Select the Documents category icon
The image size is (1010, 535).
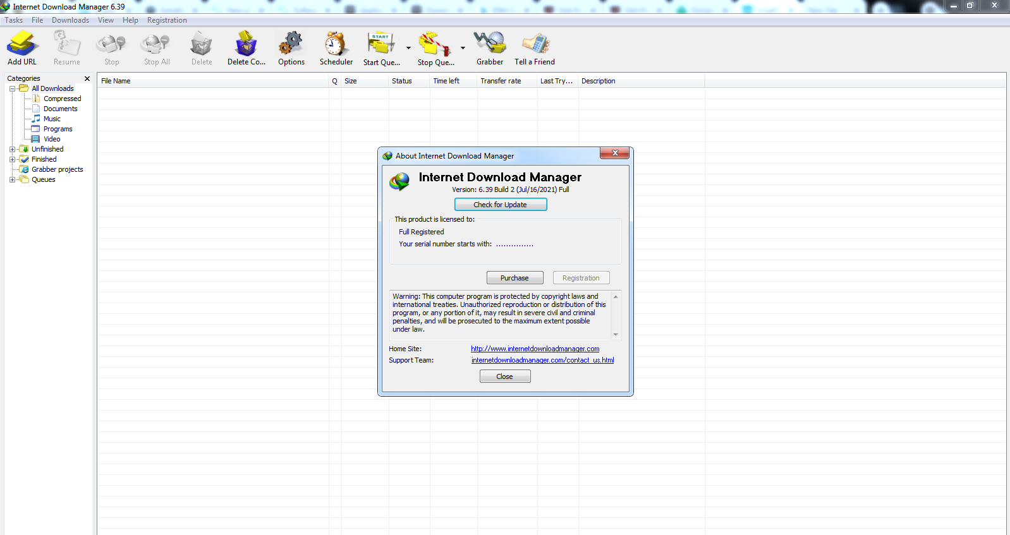pos(36,109)
